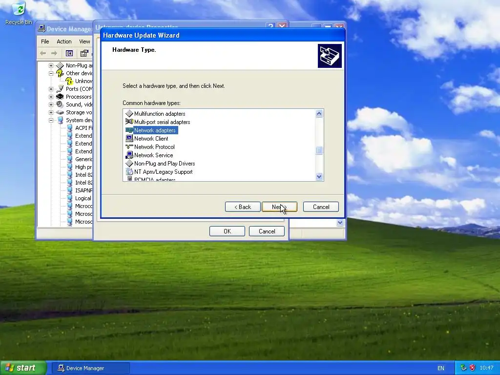Click the Other devices question mark icon
This screenshot has width=500, height=375.
pyautogui.click(x=60, y=73)
